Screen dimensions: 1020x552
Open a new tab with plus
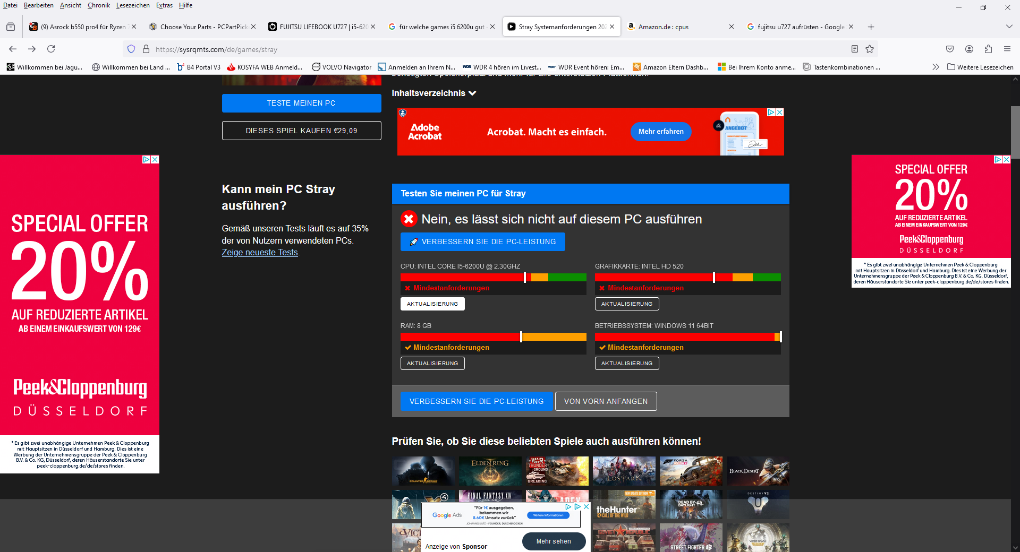[x=871, y=27]
